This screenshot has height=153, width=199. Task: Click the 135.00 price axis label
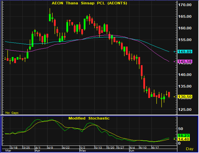[x=185, y=86]
